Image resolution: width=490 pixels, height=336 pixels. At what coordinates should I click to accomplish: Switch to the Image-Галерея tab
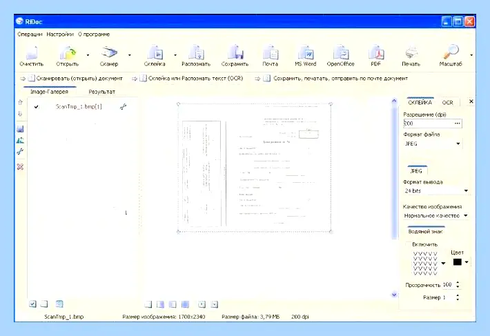point(50,92)
